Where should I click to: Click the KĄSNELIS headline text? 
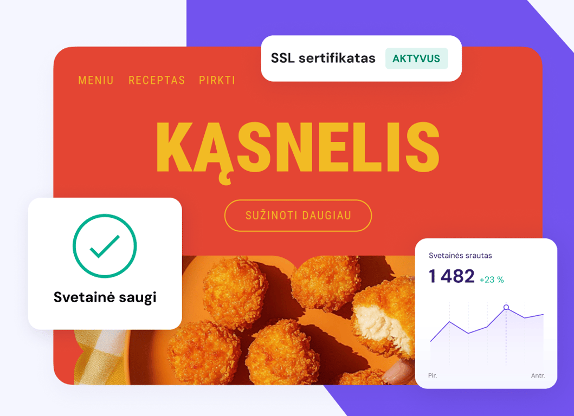tap(298, 148)
